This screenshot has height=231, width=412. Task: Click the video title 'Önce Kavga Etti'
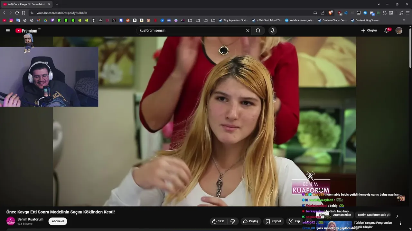click(61, 212)
